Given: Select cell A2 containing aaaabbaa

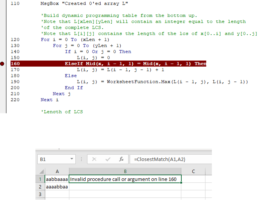Looking at the screenshot, I should [x=57, y=187].
